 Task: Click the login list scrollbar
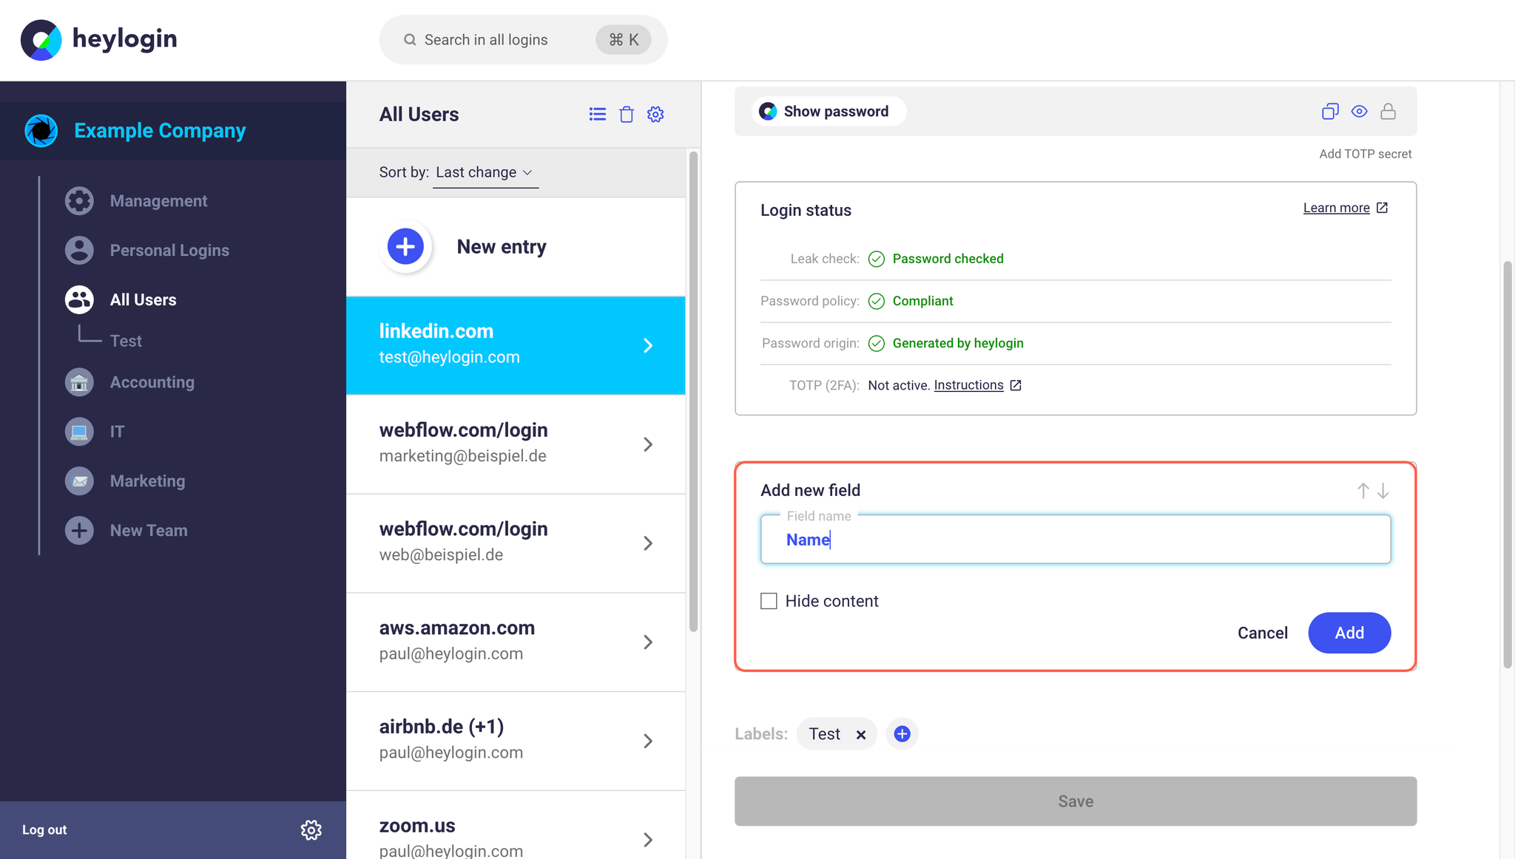point(693,392)
